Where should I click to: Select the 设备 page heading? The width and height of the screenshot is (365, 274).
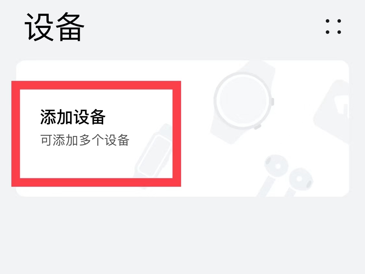pos(54,27)
